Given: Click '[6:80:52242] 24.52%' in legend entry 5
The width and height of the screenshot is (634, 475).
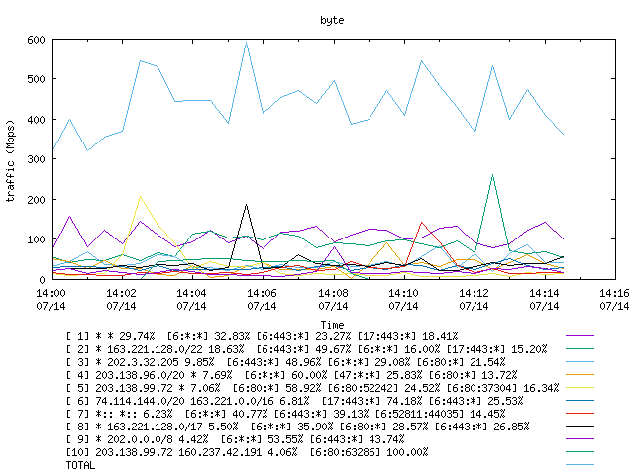Looking at the screenshot, I should 383,388.
